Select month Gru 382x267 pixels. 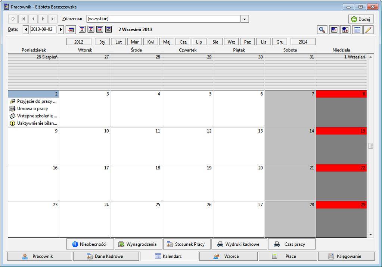280,42
